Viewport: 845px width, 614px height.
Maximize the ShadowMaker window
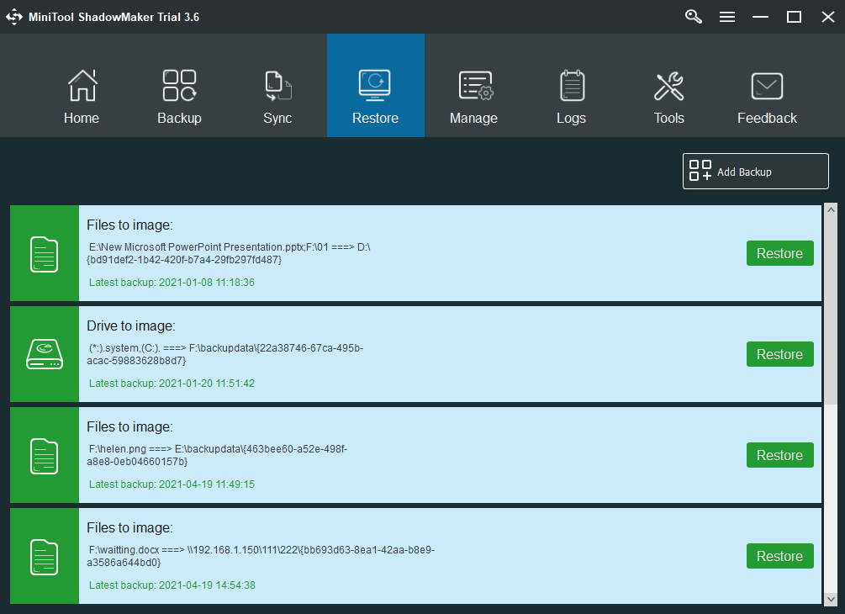794,18
